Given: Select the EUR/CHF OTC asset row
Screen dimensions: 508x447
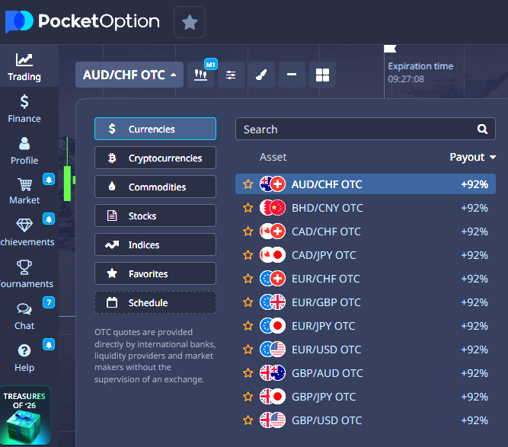Looking at the screenshot, I should click(x=366, y=279).
